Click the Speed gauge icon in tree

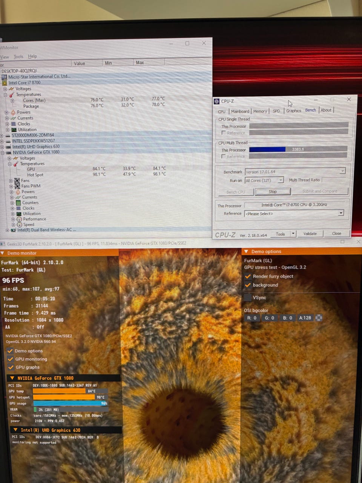tap(20, 225)
